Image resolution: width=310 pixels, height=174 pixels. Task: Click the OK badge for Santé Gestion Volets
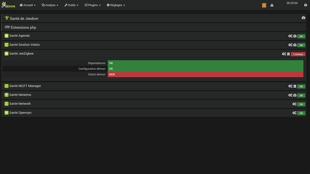tap(301, 45)
